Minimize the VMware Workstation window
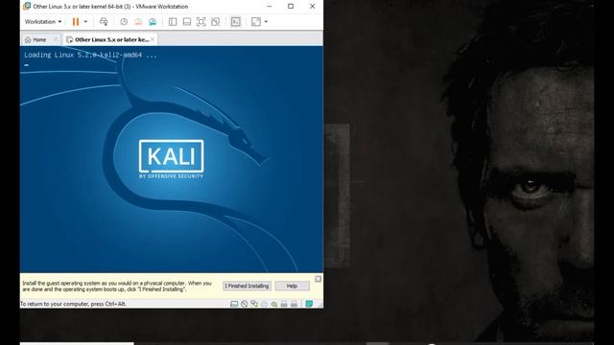The width and height of the screenshot is (614, 345). (270, 7)
